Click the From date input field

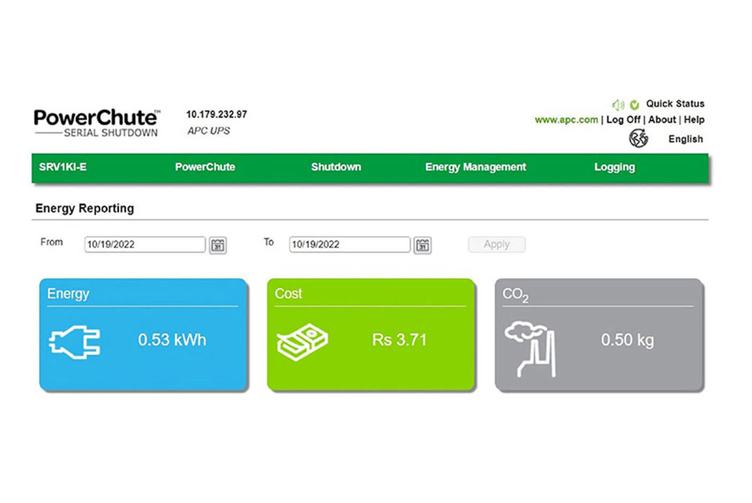(x=144, y=245)
